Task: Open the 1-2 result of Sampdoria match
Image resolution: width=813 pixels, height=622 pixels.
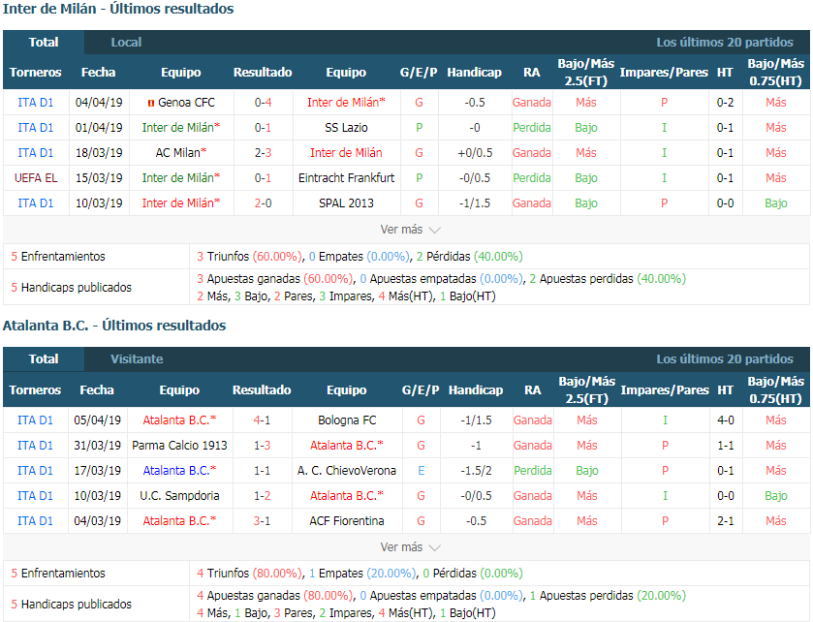Action: point(262,495)
